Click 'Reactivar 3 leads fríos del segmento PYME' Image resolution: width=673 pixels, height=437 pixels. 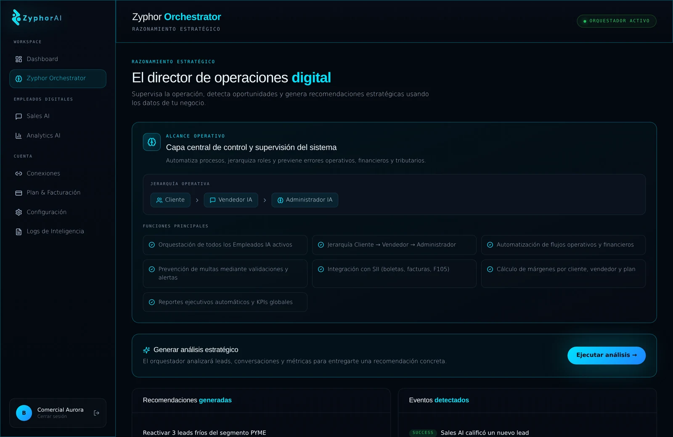(x=204, y=433)
